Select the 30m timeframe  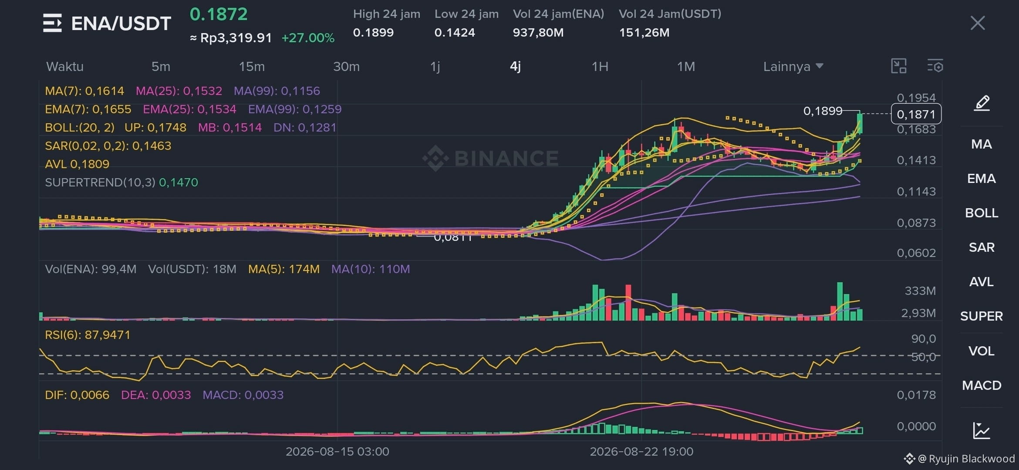pos(346,67)
